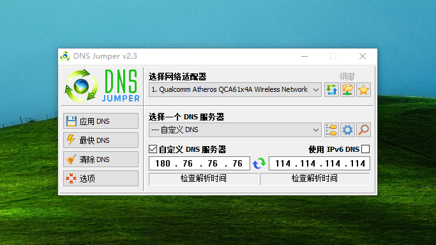Click the gold star donate icon

coord(363,90)
